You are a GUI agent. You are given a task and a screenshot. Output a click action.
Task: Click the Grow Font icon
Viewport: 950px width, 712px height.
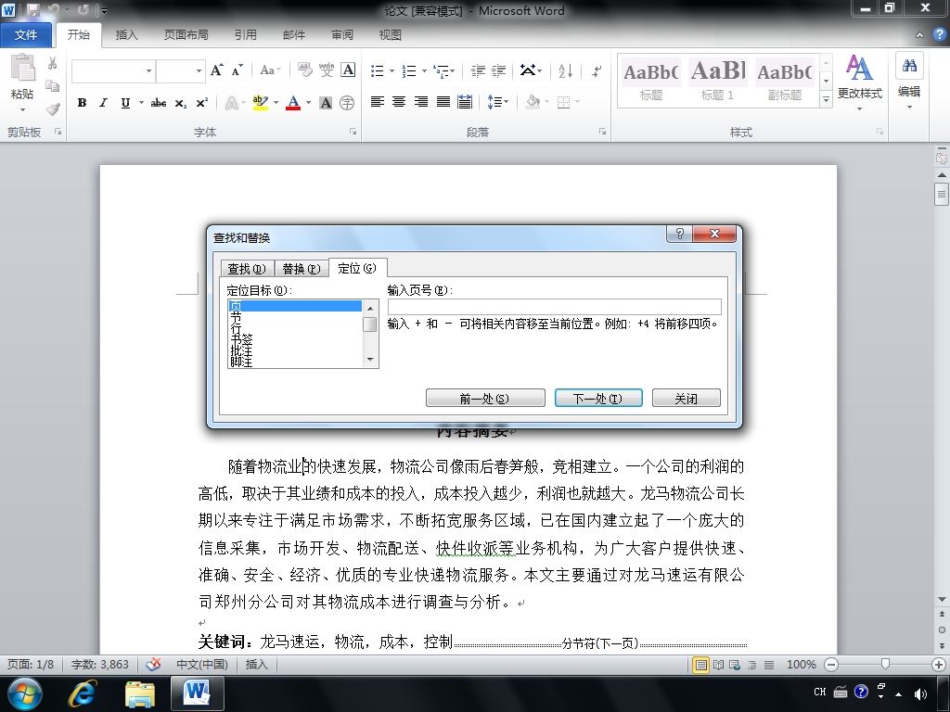point(217,70)
